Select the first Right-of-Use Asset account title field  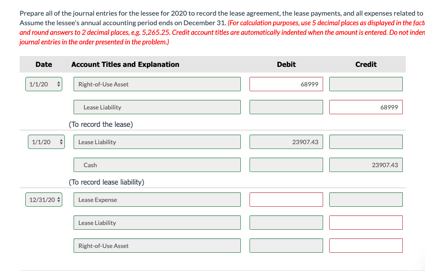tap(157, 84)
